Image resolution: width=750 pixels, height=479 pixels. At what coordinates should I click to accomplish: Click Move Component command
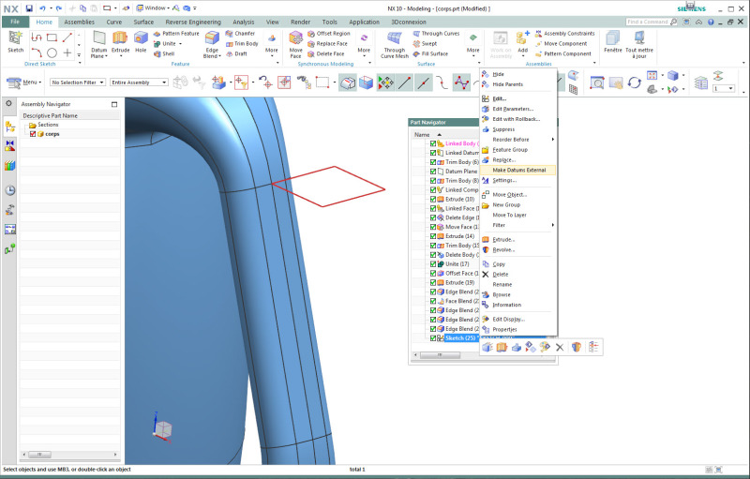[x=561, y=43]
